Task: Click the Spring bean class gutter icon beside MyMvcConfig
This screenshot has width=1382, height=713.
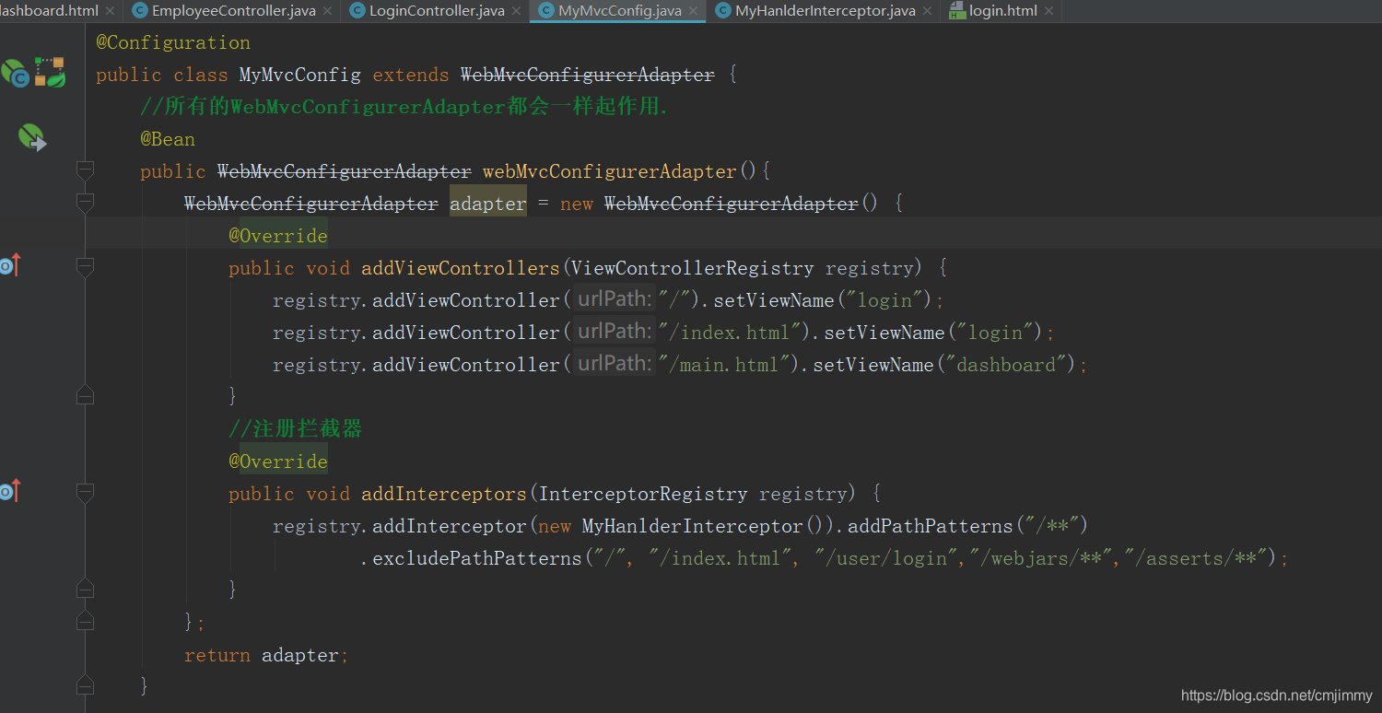Action: tap(16, 73)
